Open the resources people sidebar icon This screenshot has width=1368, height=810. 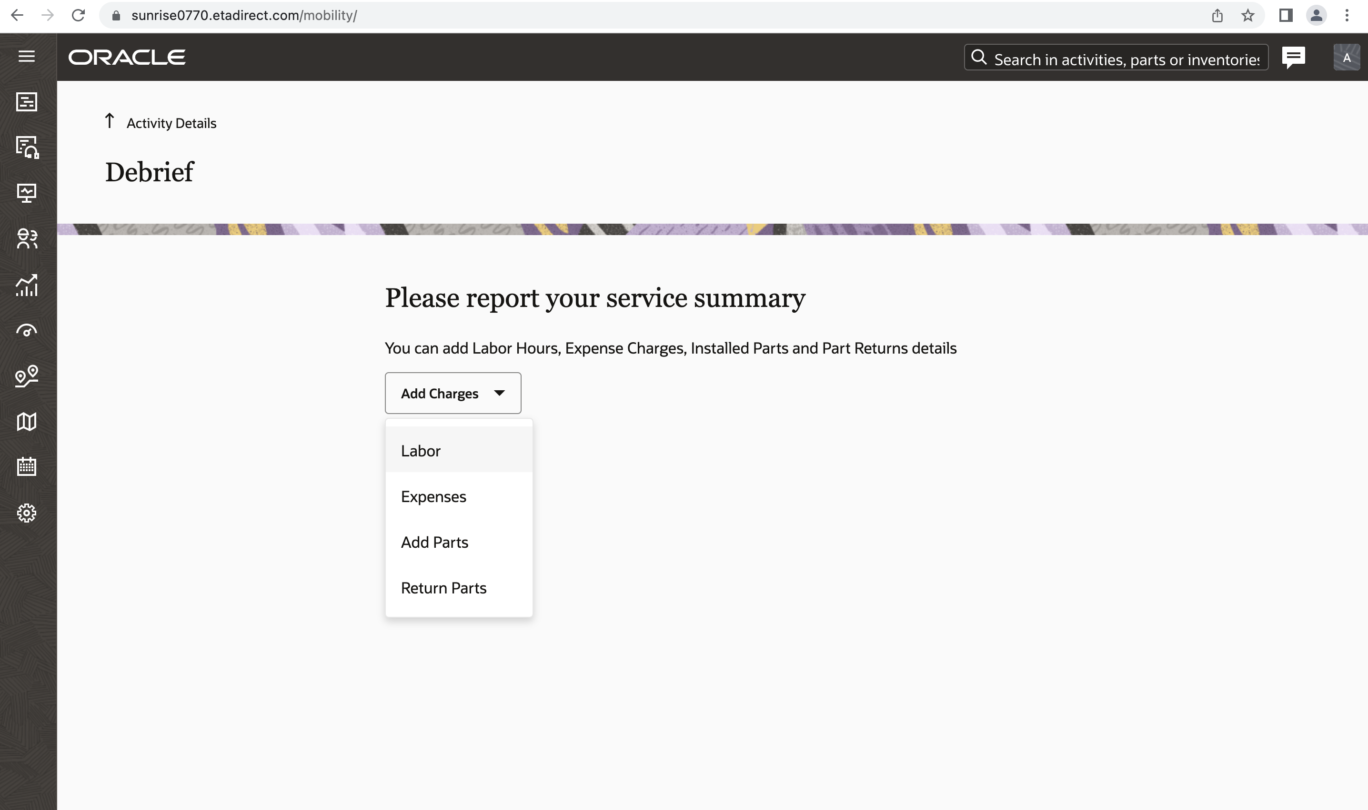pos(26,238)
